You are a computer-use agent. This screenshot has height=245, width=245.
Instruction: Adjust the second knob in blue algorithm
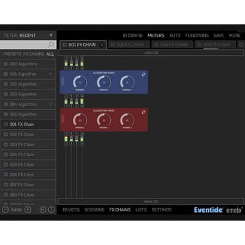(x=104, y=83)
